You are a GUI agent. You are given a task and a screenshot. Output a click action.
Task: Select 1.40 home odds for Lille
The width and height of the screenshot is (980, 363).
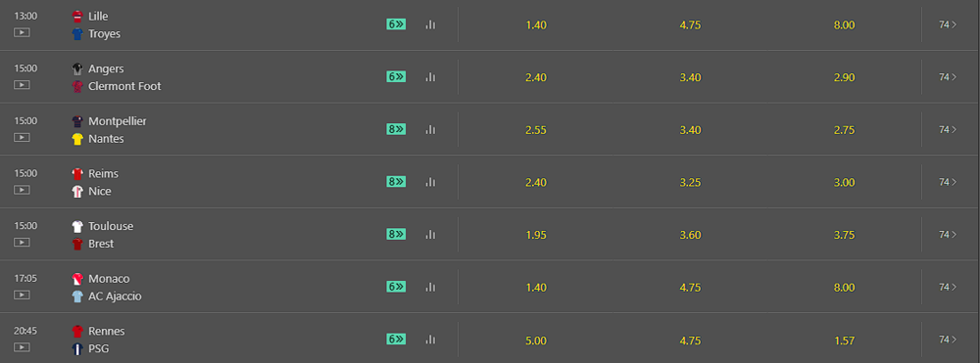[536, 24]
